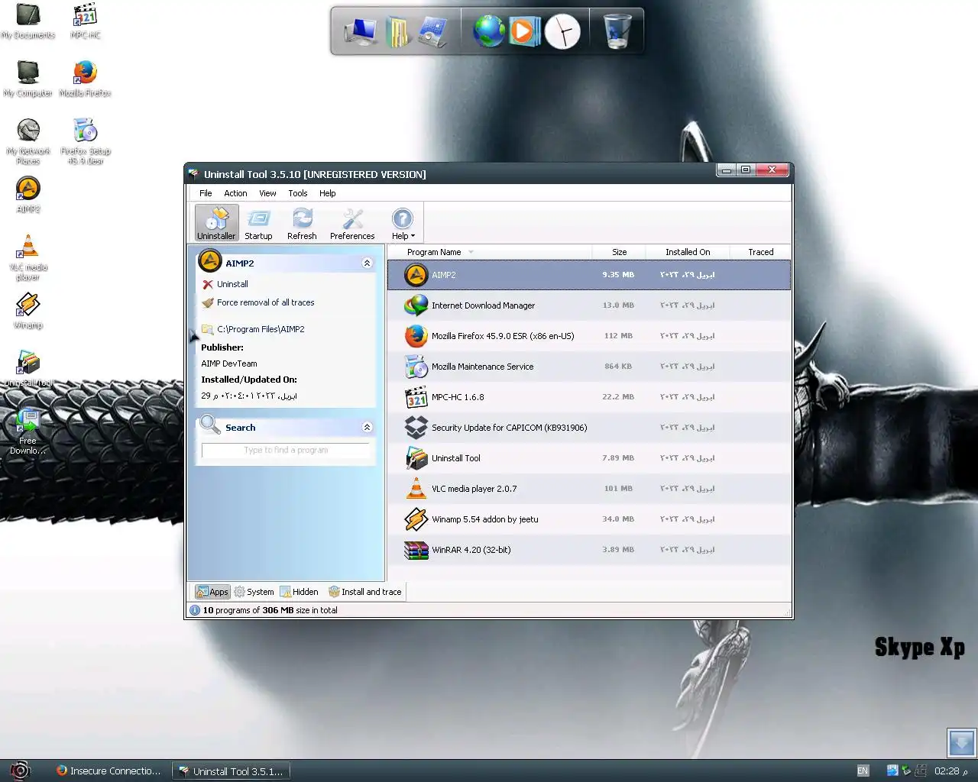
Task: Open the Recycle Bin dock icon
Action: coord(617,31)
